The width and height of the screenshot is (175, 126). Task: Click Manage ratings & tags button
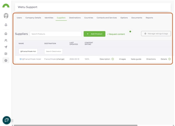pos(156,34)
